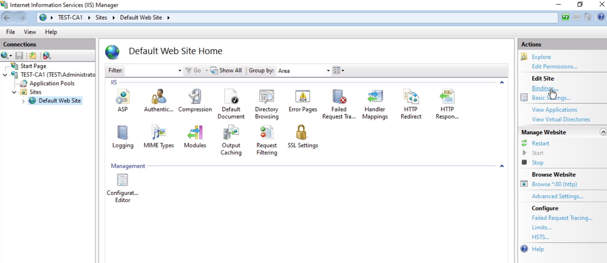Click the Back navigation arrow
The image size is (607, 263).
(x=7, y=18)
